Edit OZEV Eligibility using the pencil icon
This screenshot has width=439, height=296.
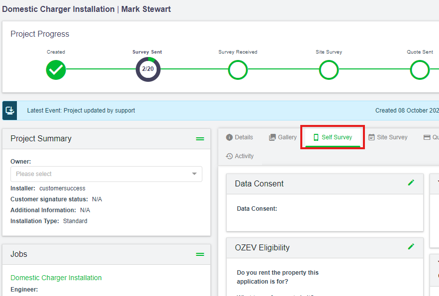411,246
